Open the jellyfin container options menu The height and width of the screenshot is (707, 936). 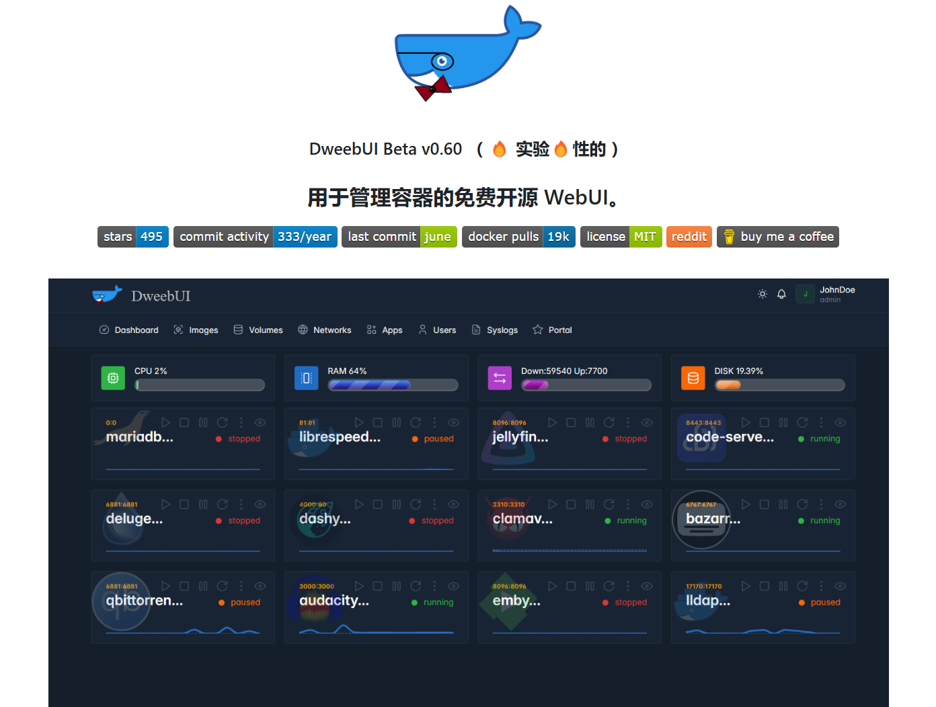[628, 422]
